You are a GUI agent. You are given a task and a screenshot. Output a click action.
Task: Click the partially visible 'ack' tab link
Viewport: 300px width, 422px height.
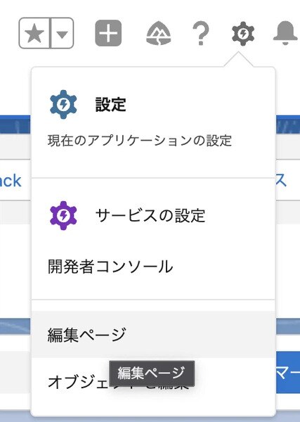11,181
